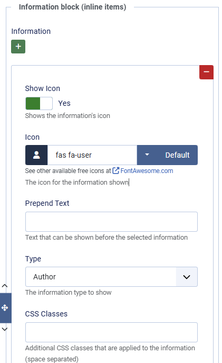Open the Default icon dropdown
The height and width of the screenshot is (363, 222).
click(167, 155)
